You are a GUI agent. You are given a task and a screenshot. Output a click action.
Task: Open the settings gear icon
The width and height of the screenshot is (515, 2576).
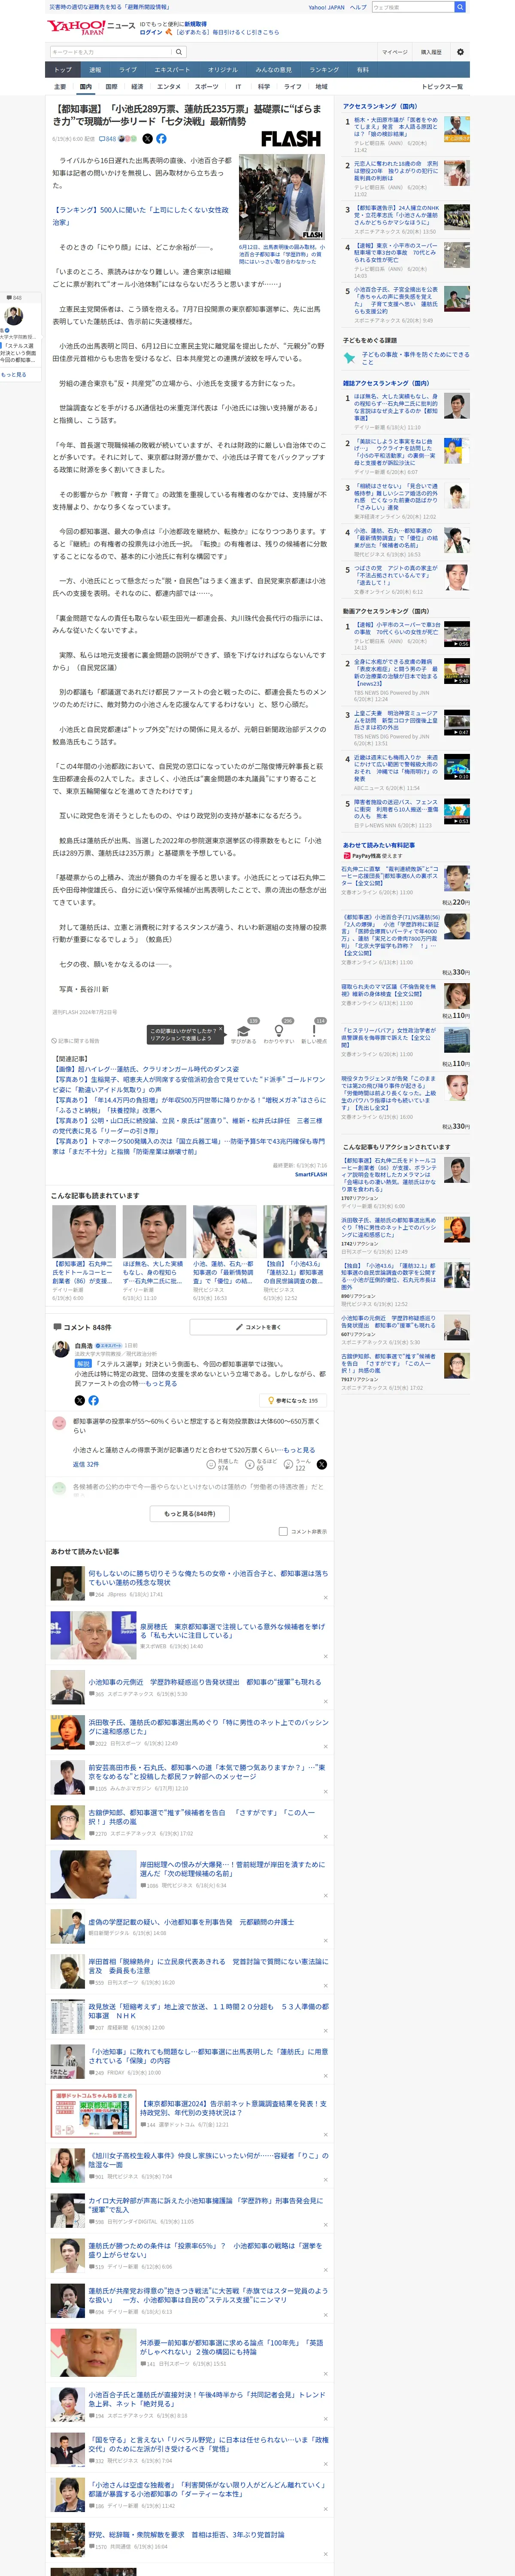pyautogui.click(x=460, y=52)
